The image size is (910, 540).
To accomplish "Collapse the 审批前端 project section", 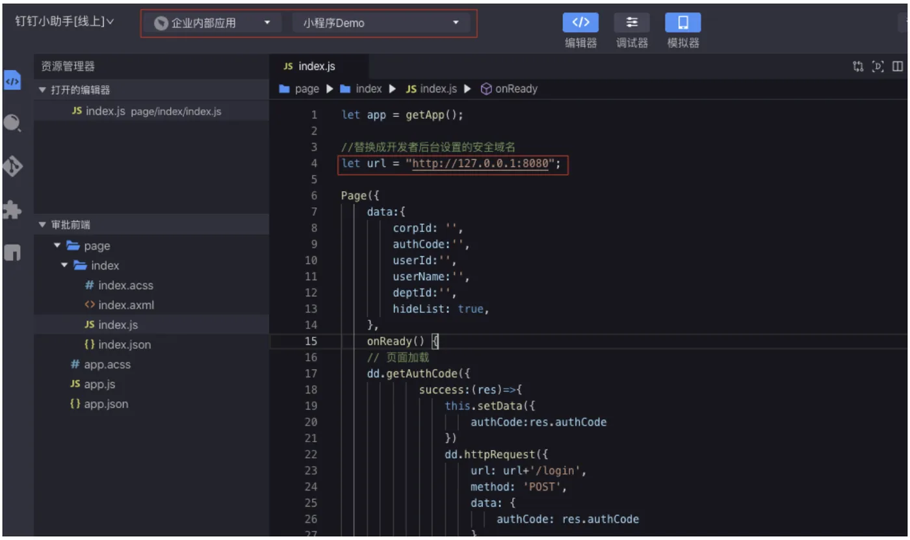I will coord(43,225).
